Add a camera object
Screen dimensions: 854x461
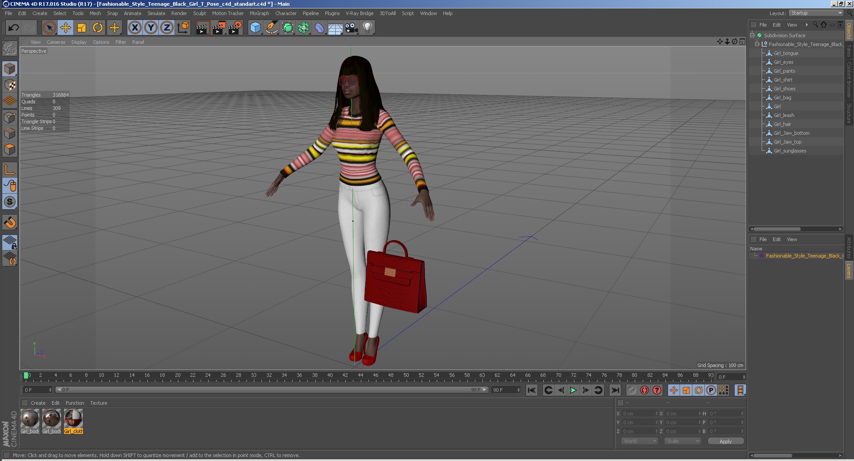pyautogui.click(x=352, y=28)
